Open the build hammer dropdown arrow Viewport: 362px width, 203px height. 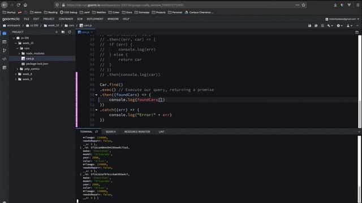click(332, 26)
